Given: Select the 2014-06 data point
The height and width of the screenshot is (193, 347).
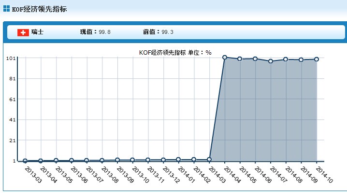Looking at the screenshot, I should (255, 59).
